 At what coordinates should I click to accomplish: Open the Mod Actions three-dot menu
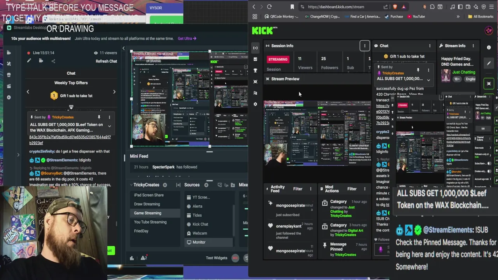point(365,189)
